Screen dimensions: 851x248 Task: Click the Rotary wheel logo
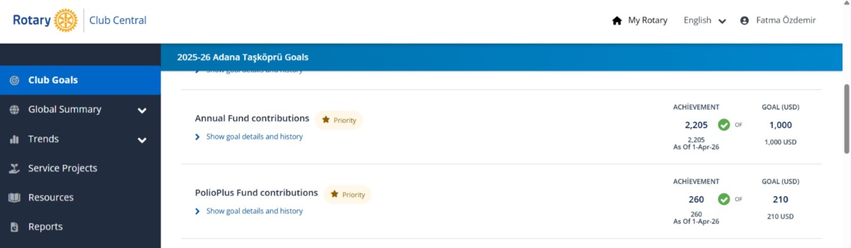tap(65, 20)
